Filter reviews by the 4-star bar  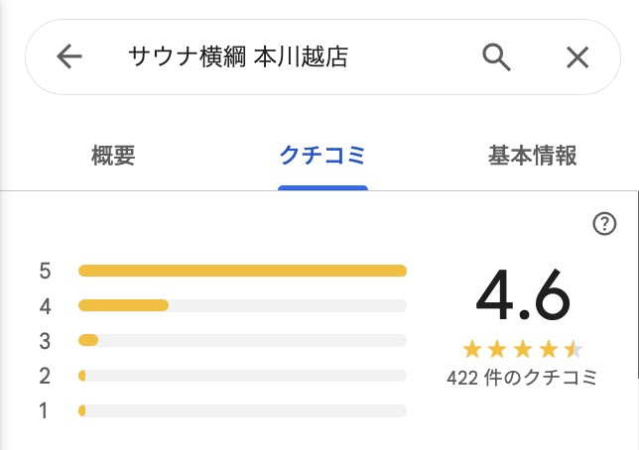point(242,305)
